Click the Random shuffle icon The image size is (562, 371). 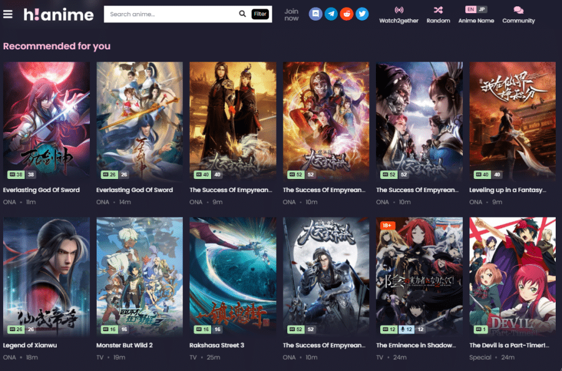click(x=438, y=9)
